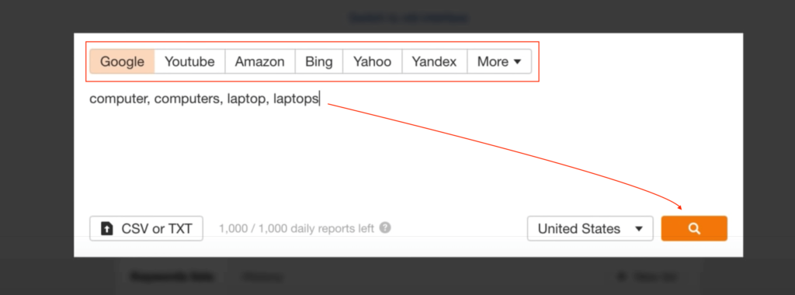This screenshot has width=795, height=295.
Task: Select the Google search engine tab
Action: pos(122,62)
